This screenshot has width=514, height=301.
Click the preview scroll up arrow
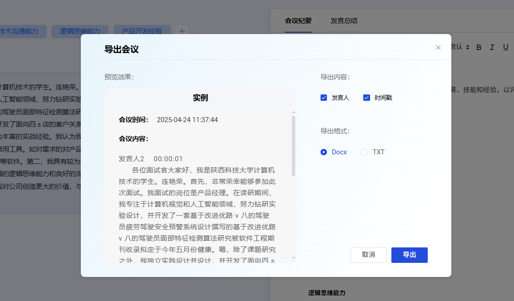[x=293, y=112]
